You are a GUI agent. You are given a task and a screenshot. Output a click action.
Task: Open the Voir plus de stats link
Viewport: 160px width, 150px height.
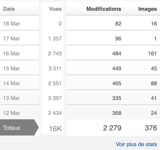(x=136, y=144)
